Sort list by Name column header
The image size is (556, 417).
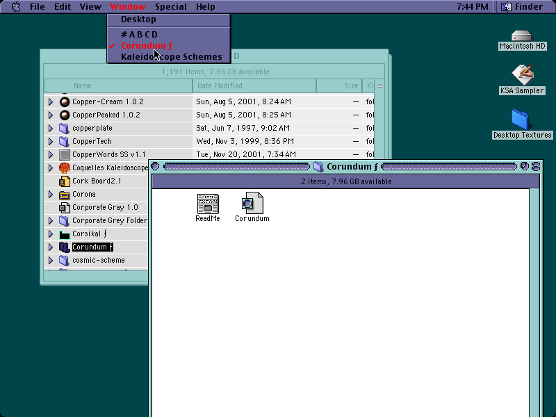tap(118, 85)
